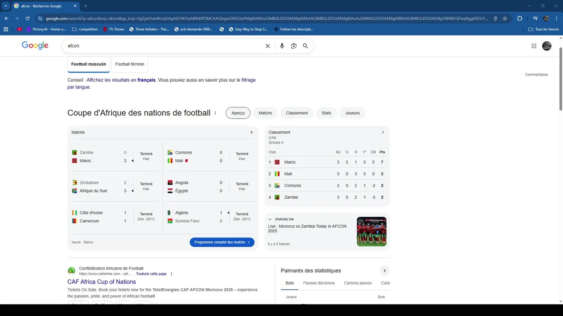Open the Live Morocco vs Zambia news headline
563x316 pixels.
tap(307, 229)
